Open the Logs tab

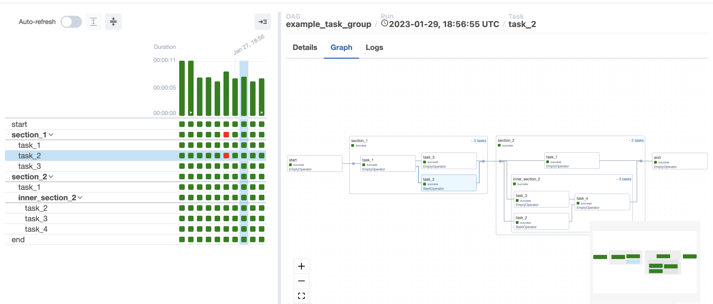[374, 47]
